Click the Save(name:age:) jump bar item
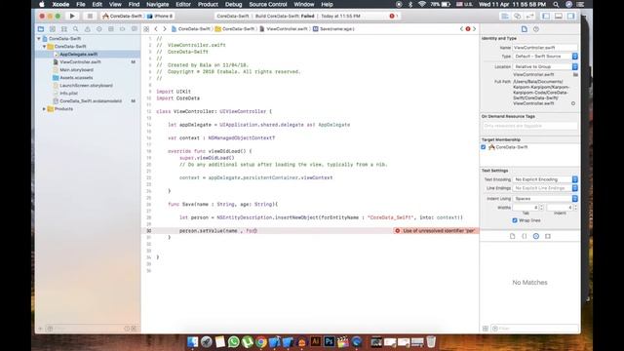This screenshot has height=351, width=624. [333, 29]
